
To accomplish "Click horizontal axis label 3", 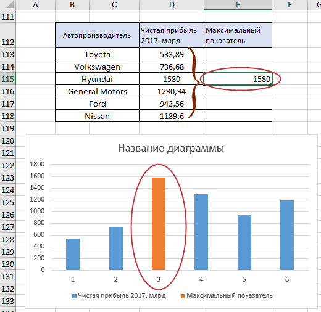I will [159, 279].
